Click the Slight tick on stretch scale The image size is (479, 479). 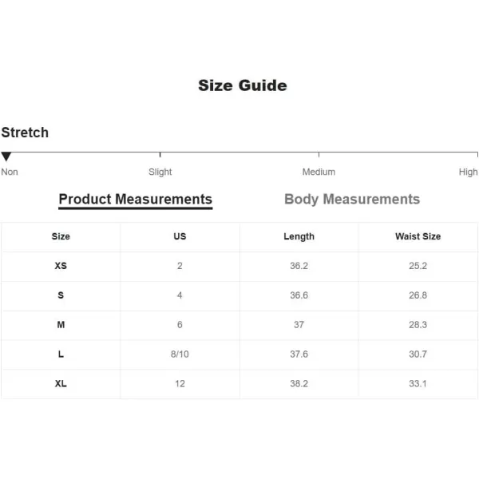[160, 155]
